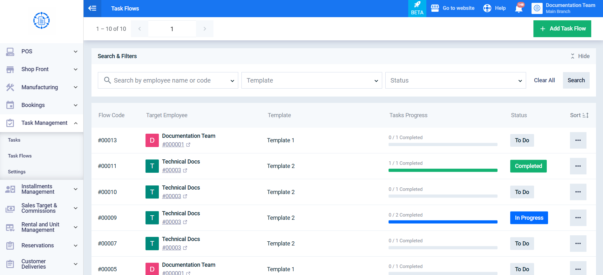Image resolution: width=603 pixels, height=275 pixels.
Task: Click the Bookings calendar icon
Action: tap(10, 105)
